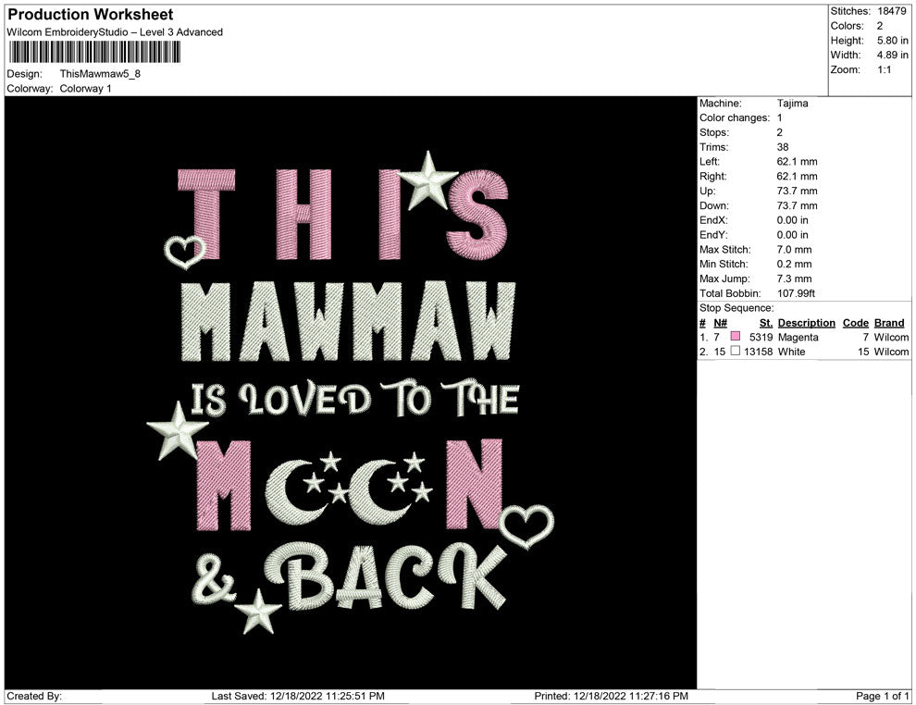Click the EndX value 0.00 in
This screenshot has height=705, width=916.
point(792,219)
